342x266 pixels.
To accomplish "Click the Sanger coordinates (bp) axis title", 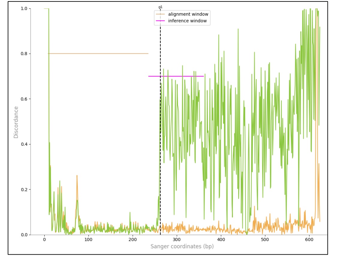I will point(182,247).
